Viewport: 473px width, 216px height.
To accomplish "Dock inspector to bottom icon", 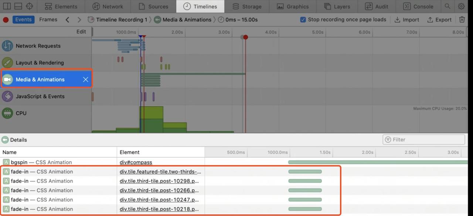I will (18, 6).
